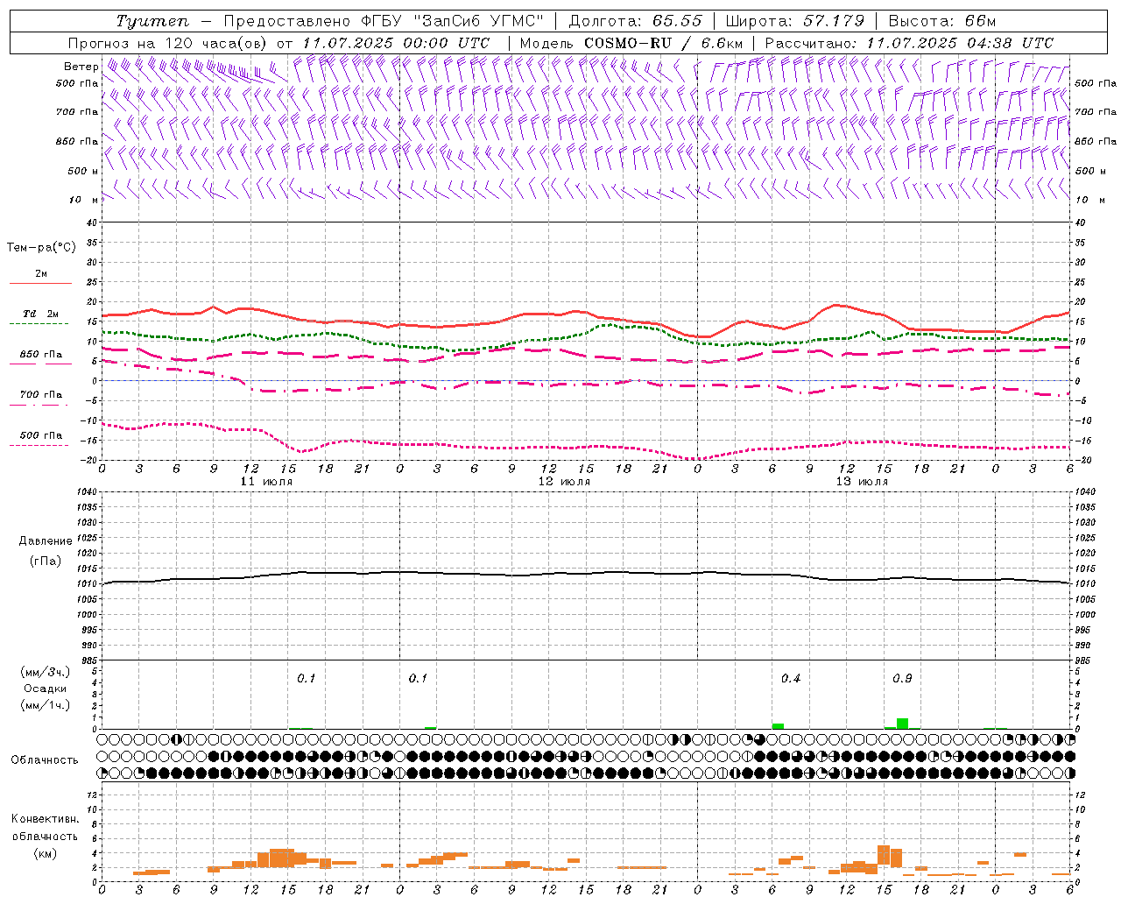Click the "Осадки" precipitation panel label
Screen dimensions: 1121x897
tap(46, 689)
